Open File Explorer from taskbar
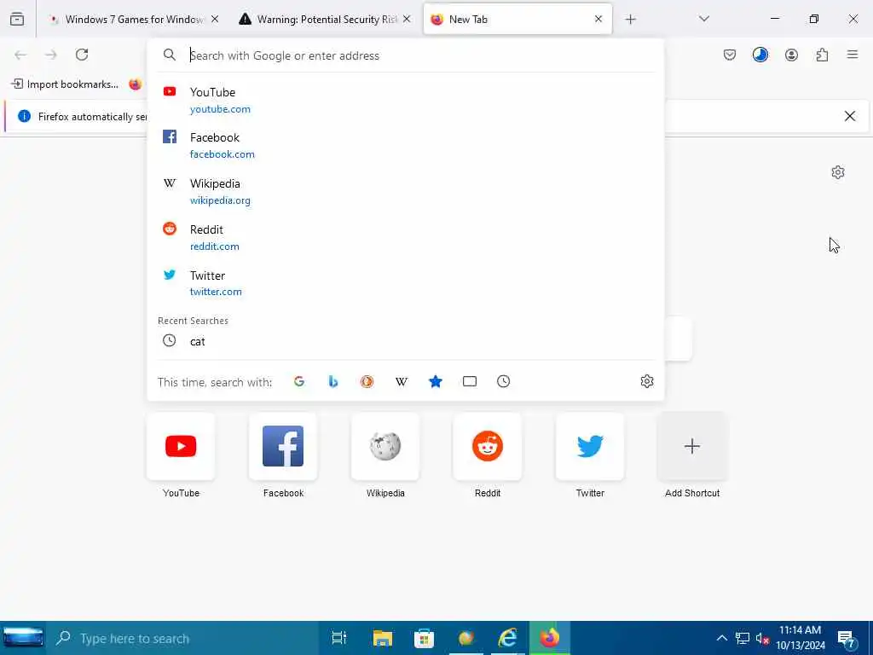Screen dimensions: 873x655 (383, 638)
